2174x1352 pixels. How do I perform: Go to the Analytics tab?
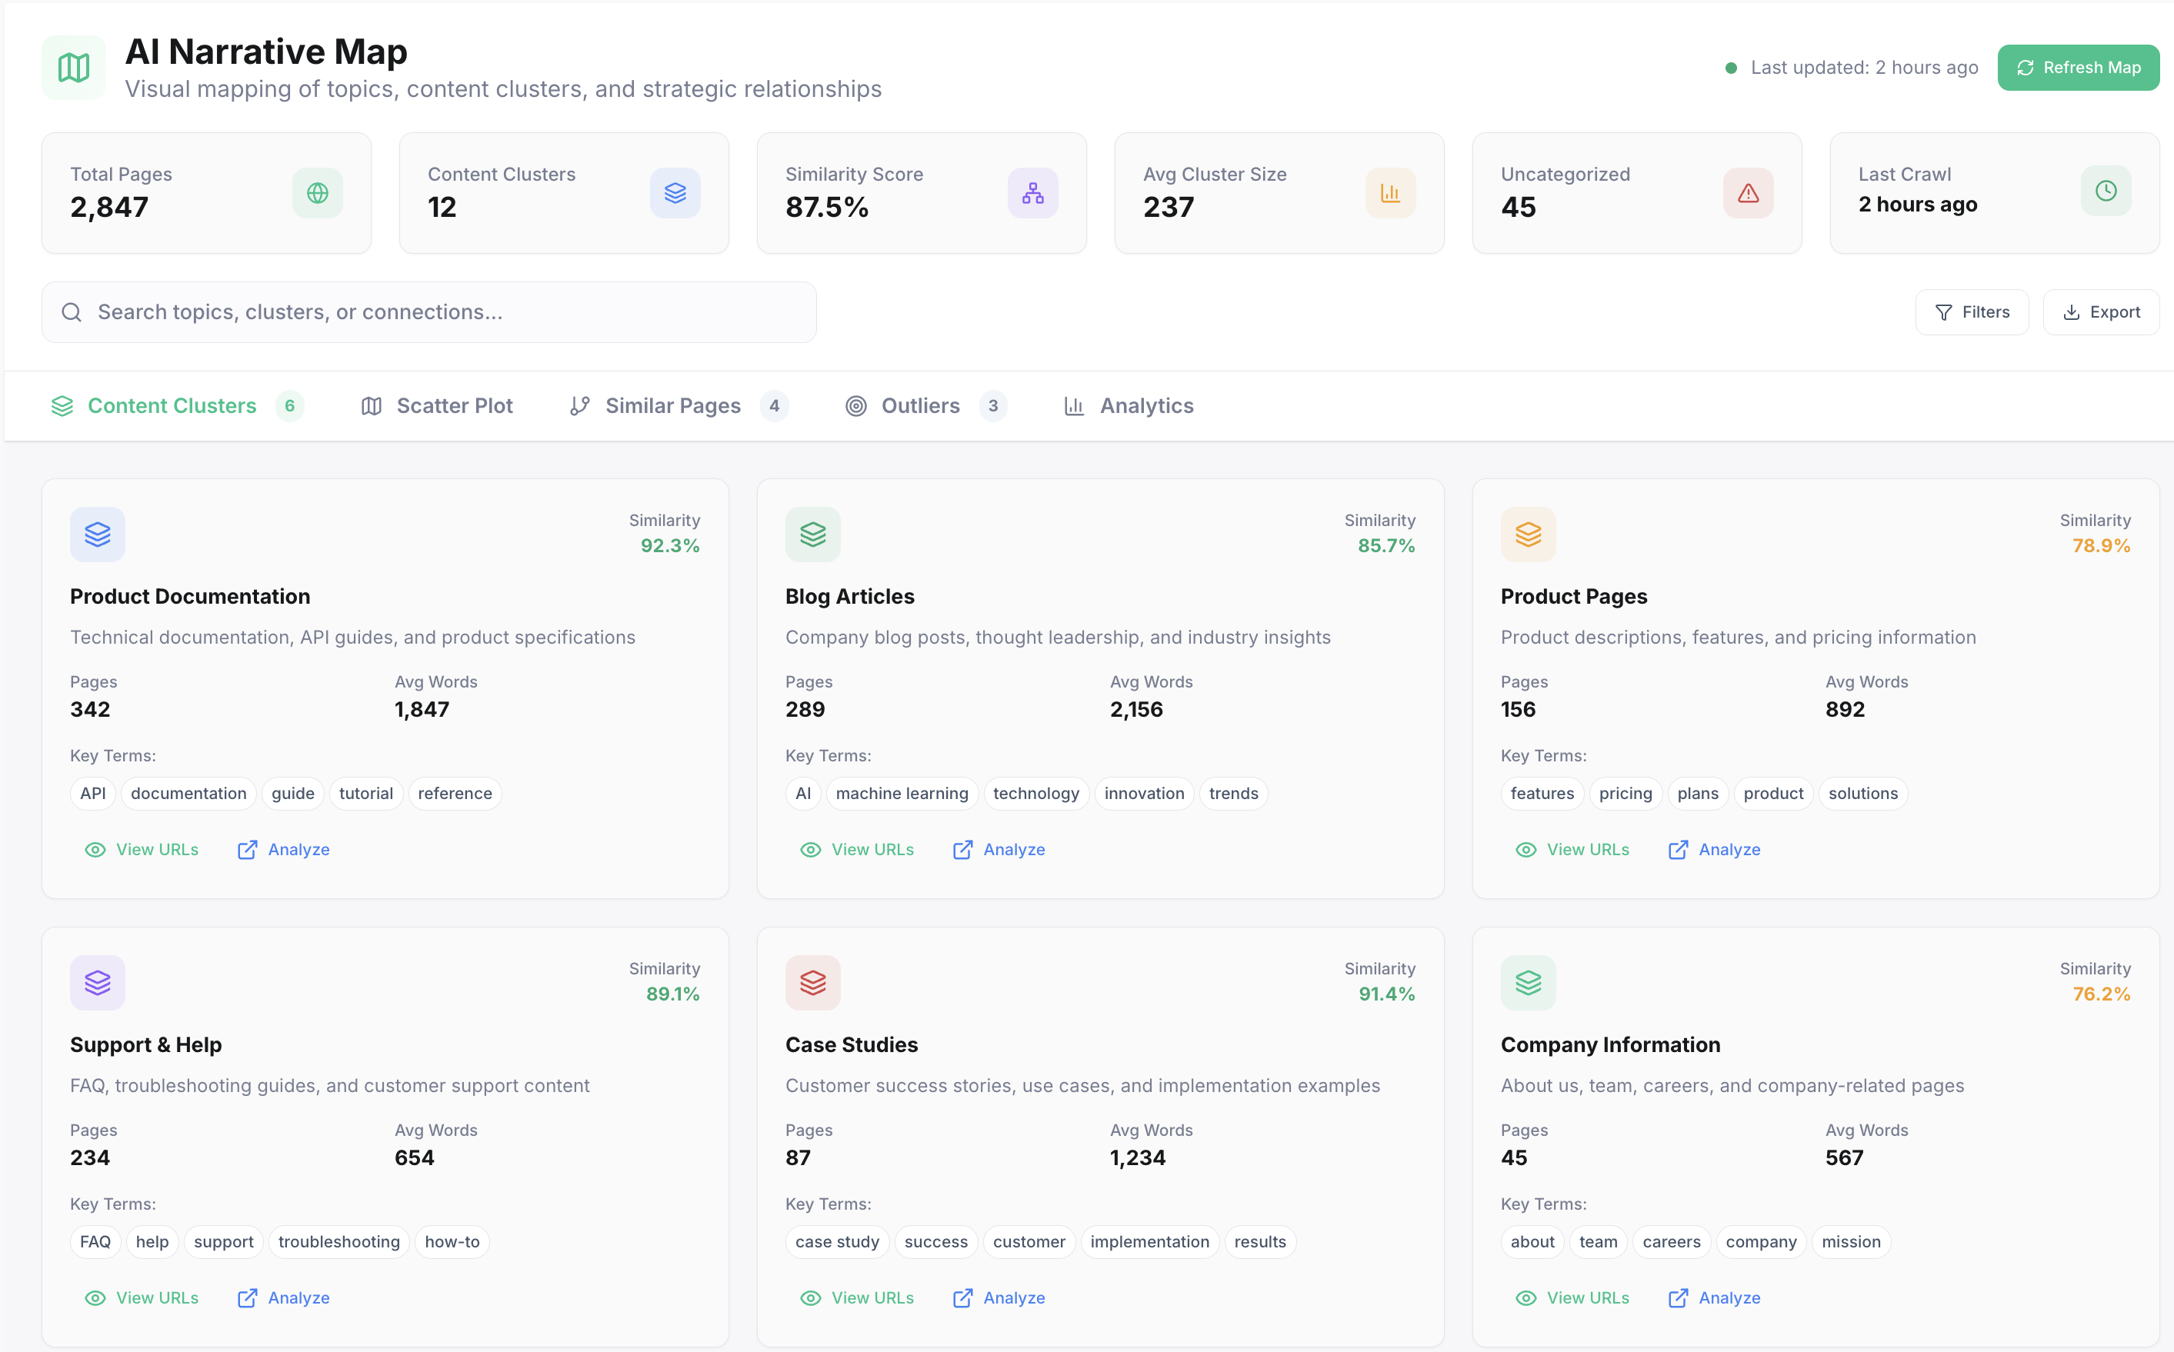coord(1129,406)
